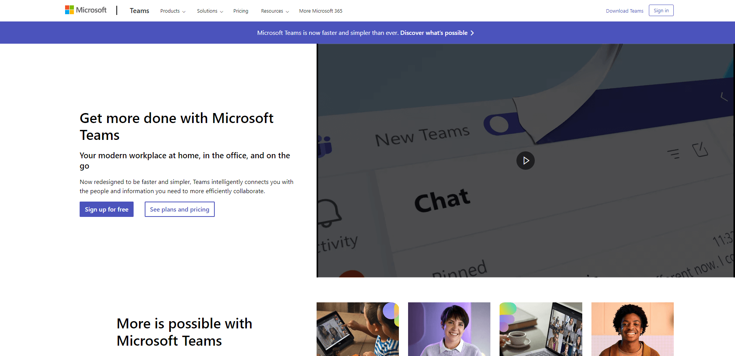Play the New Teams video
The image size is (735, 356).
coord(525,161)
